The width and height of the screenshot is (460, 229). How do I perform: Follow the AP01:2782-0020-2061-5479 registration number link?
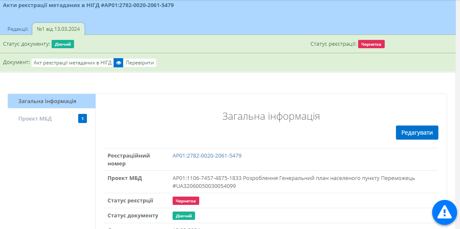(x=207, y=156)
